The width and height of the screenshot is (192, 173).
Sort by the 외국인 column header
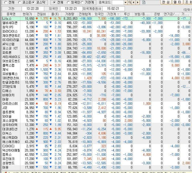tap(99, 14)
